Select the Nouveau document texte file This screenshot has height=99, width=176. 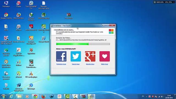[x=44, y=5]
